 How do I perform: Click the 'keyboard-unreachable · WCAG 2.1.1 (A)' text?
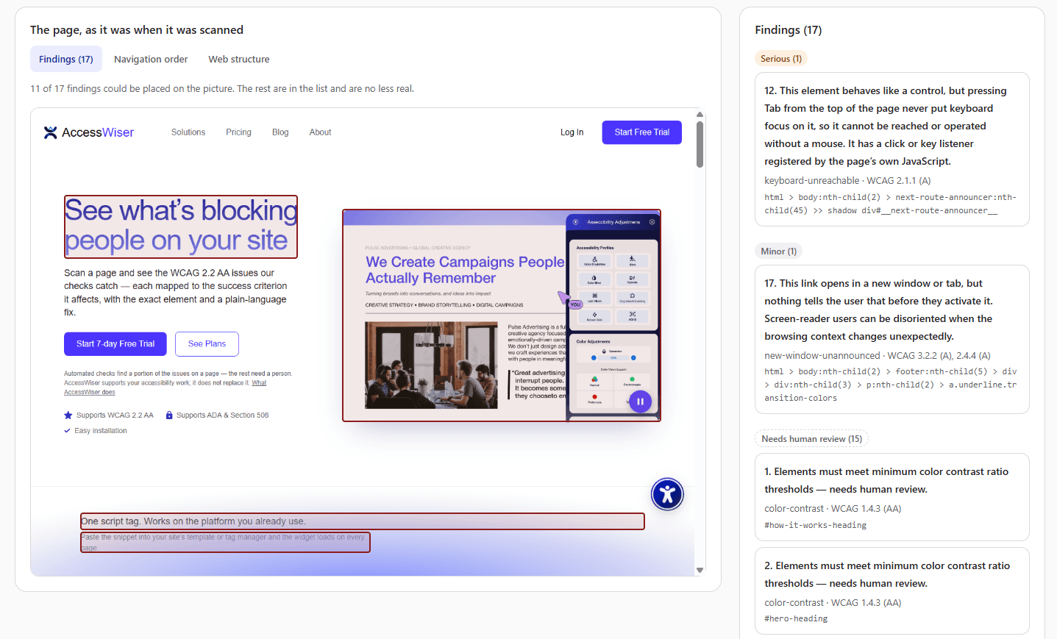tap(847, 181)
